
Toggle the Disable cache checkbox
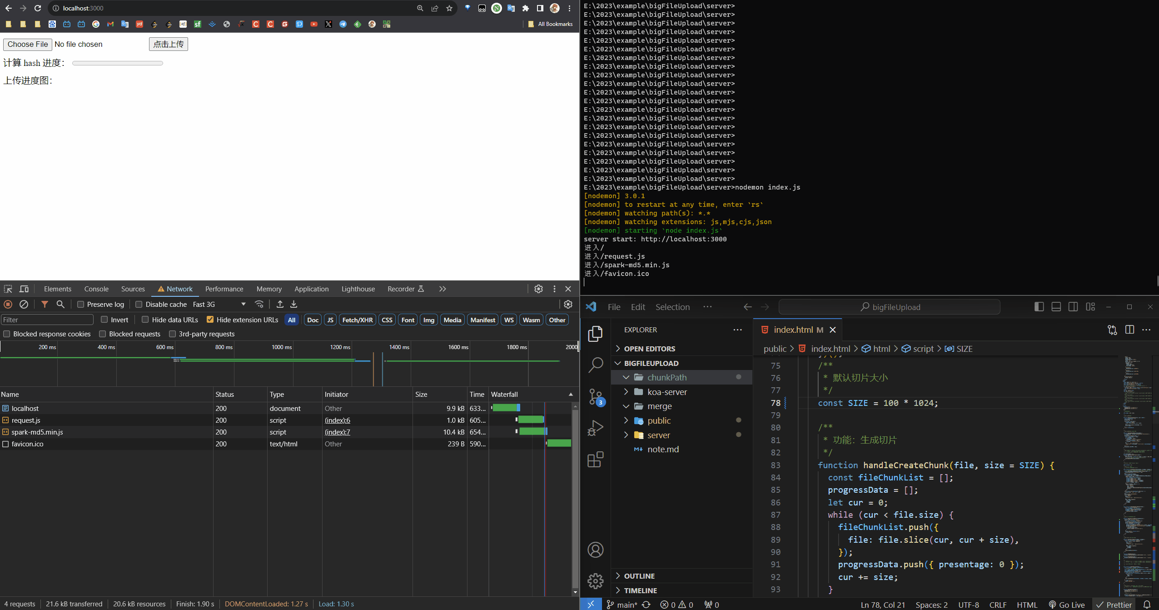pos(139,305)
